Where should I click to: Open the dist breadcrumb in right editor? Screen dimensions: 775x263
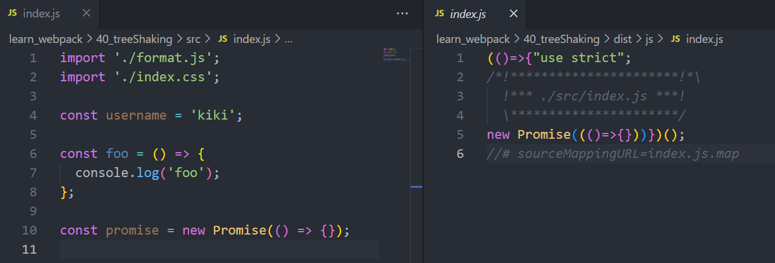pos(624,39)
